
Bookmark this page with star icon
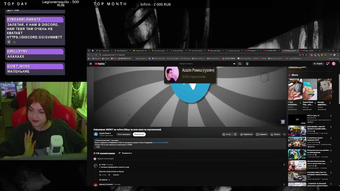click(x=306, y=55)
